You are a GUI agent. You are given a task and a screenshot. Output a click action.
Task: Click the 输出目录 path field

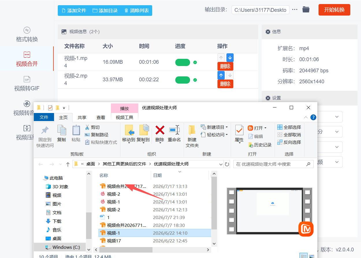click(x=260, y=10)
